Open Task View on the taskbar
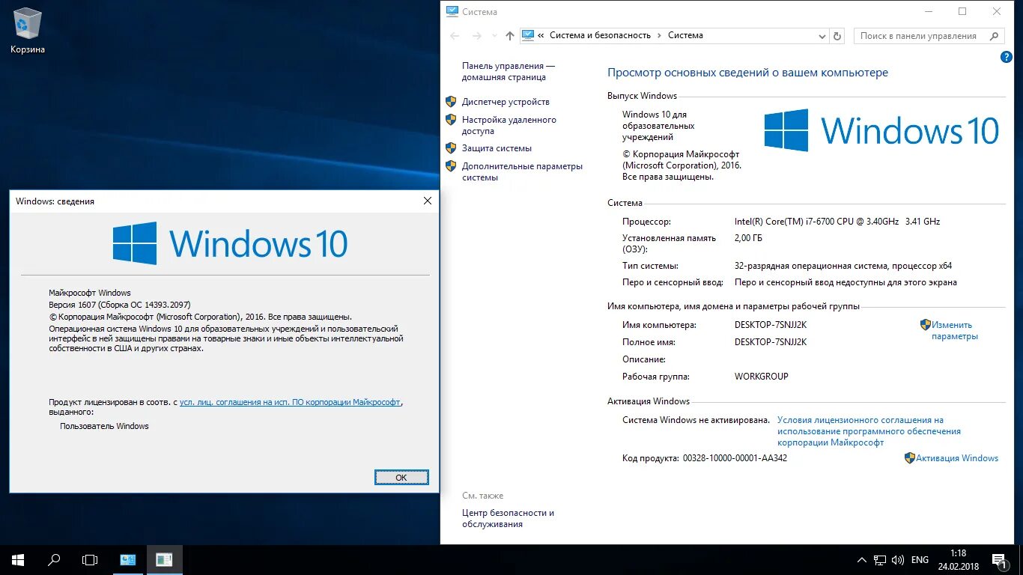Viewport: 1023px width, 575px height. (90, 560)
